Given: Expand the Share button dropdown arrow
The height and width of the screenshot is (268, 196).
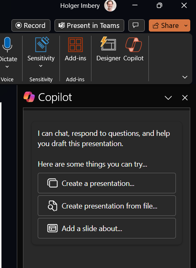Looking at the screenshot, I should pos(186,25).
